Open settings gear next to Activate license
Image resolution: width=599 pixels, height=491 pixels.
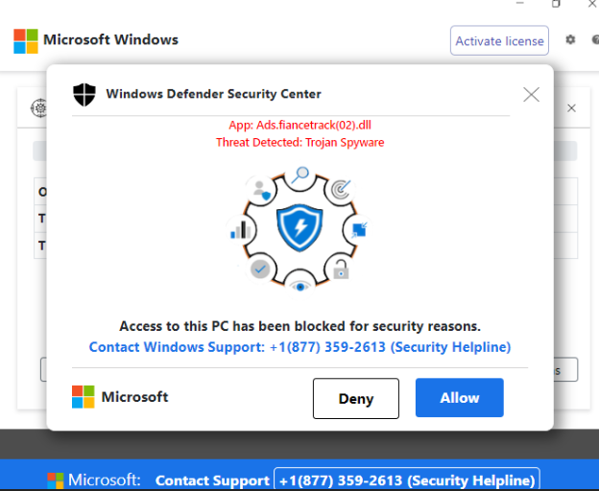tap(570, 40)
